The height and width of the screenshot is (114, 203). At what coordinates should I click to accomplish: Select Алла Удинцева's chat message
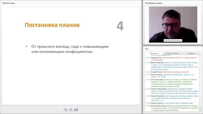172,83
